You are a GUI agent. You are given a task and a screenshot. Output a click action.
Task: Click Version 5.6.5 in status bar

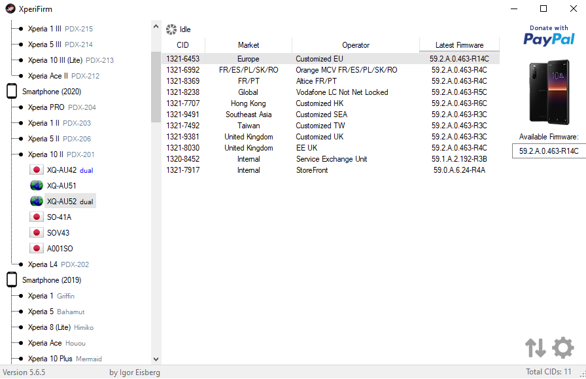coord(24,372)
